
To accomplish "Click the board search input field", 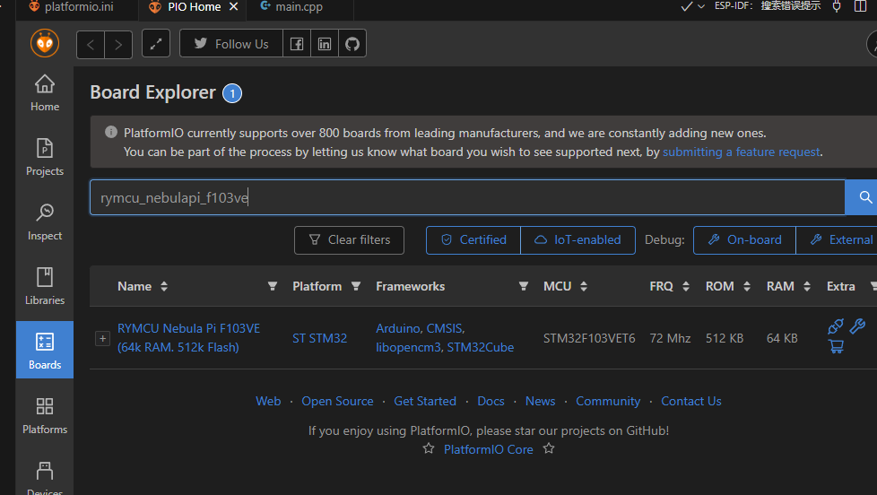I will 466,197.
